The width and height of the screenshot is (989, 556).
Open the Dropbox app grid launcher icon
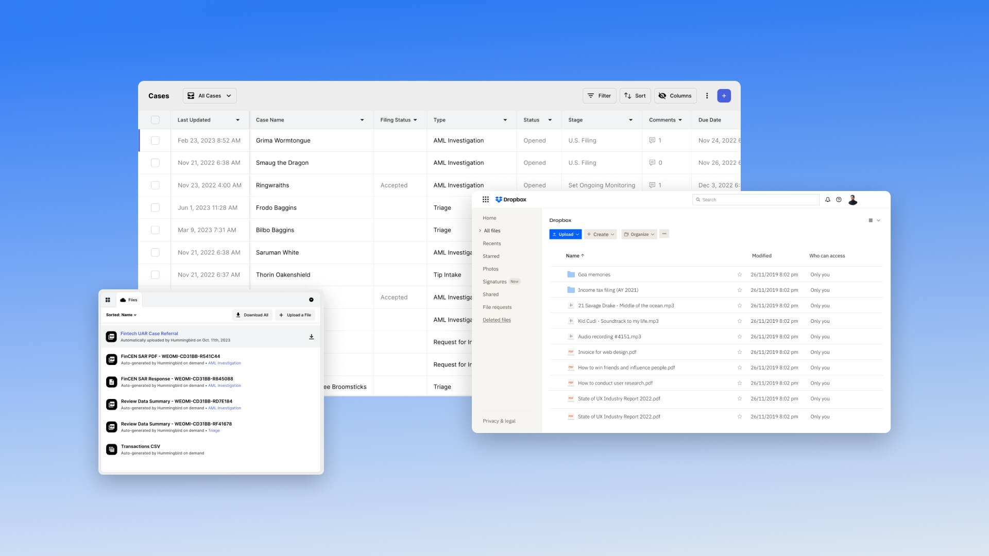click(x=485, y=199)
